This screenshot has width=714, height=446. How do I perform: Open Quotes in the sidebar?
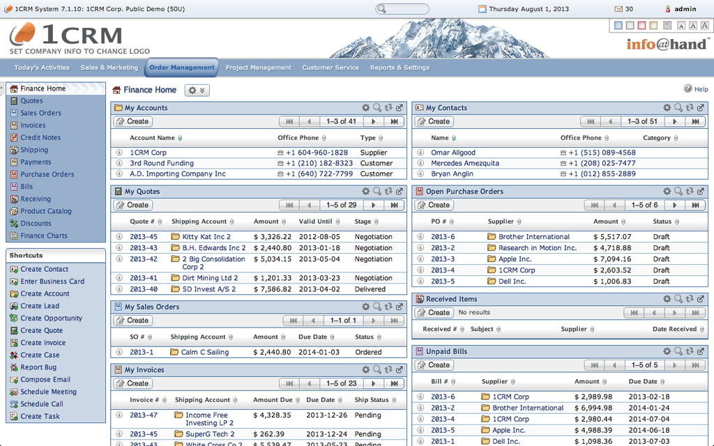(31, 101)
